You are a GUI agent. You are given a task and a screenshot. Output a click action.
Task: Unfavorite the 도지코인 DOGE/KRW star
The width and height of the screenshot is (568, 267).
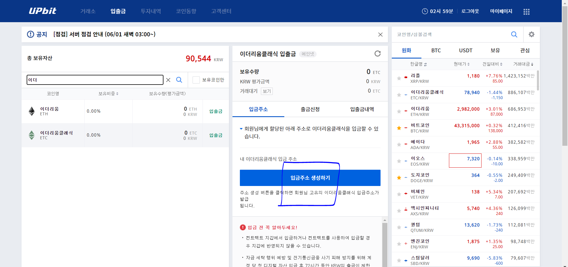(399, 178)
